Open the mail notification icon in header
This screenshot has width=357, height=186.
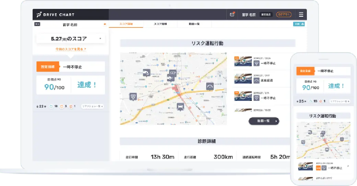pos(232,14)
